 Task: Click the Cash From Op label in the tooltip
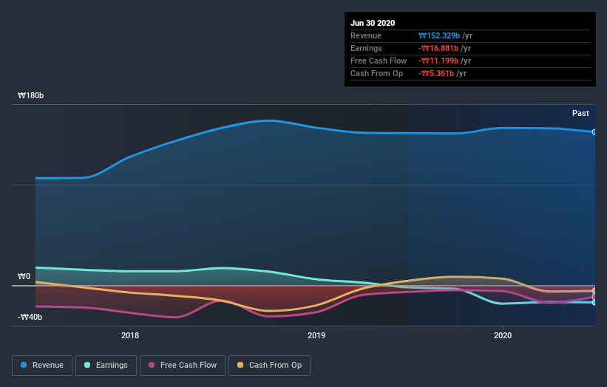click(x=376, y=73)
